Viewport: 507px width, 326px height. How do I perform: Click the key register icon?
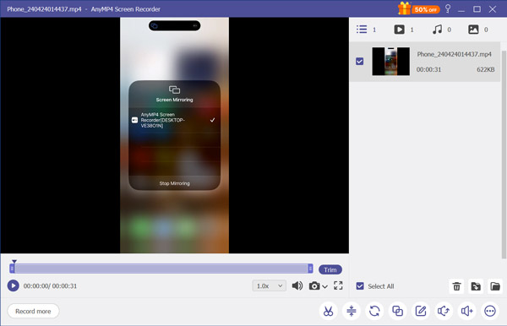pyautogui.click(x=448, y=8)
